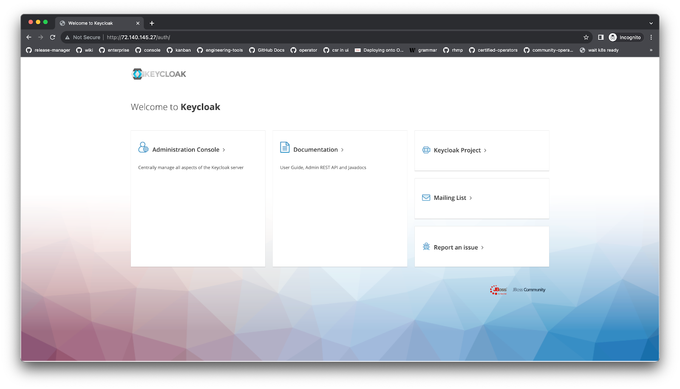Open the rhmp bookmark

(x=453, y=50)
